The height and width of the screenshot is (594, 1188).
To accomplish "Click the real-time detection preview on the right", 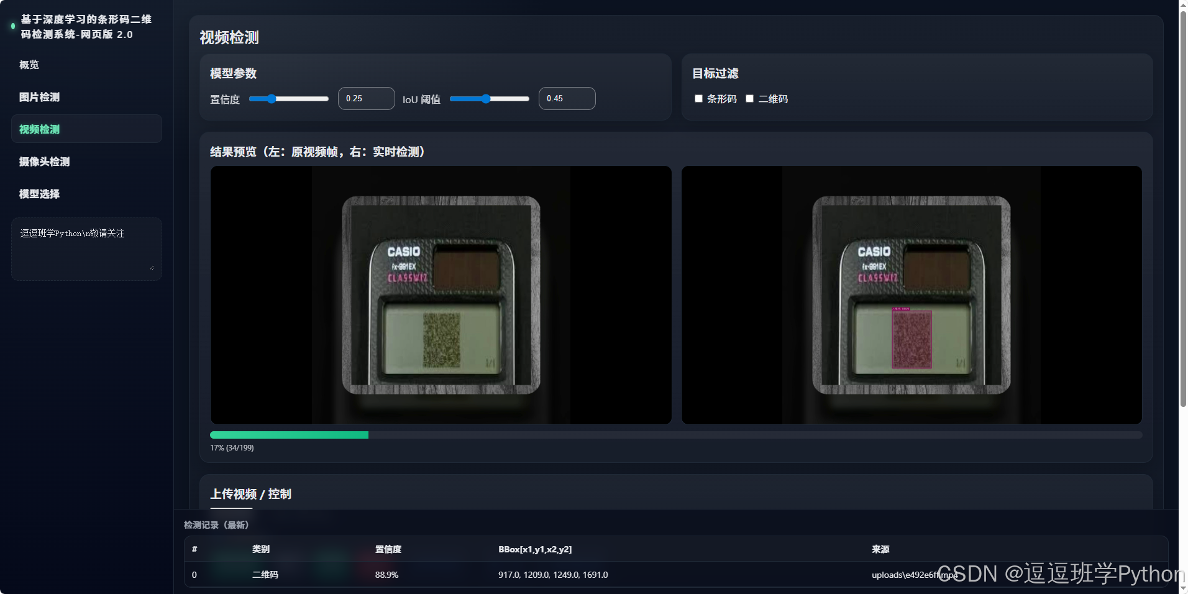I will click(x=912, y=295).
